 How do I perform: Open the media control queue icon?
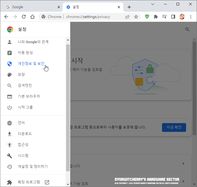(164, 17)
